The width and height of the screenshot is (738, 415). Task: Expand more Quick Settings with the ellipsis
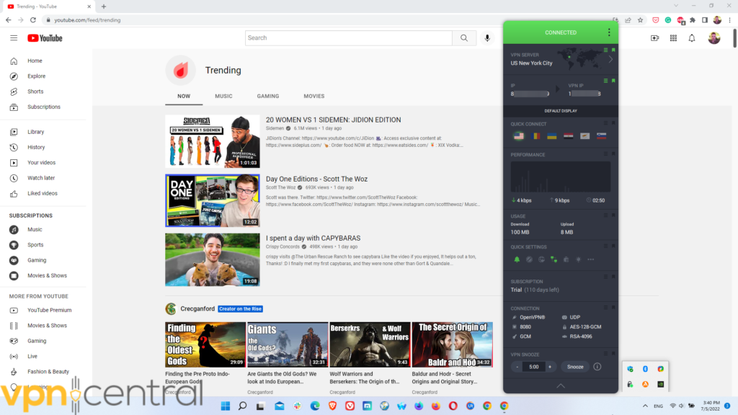591,259
